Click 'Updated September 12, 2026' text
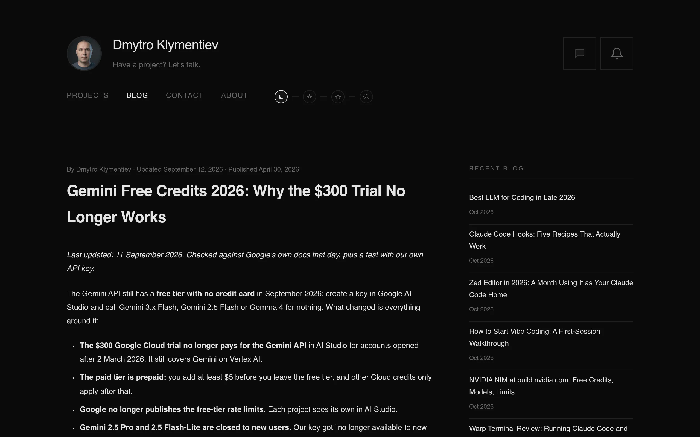Image resolution: width=700 pixels, height=437 pixels. [180, 169]
